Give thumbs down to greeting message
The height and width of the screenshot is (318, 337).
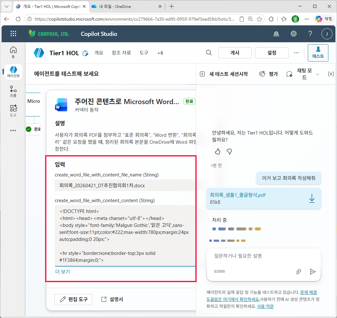[229, 152]
